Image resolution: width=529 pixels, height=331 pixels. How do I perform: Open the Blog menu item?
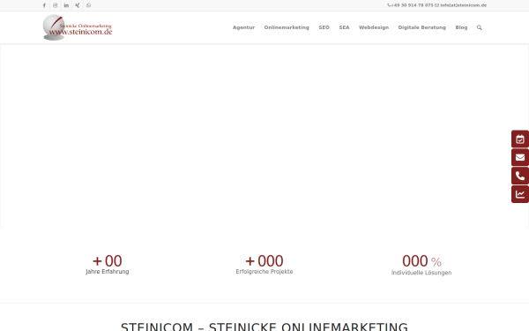click(461, 27)
